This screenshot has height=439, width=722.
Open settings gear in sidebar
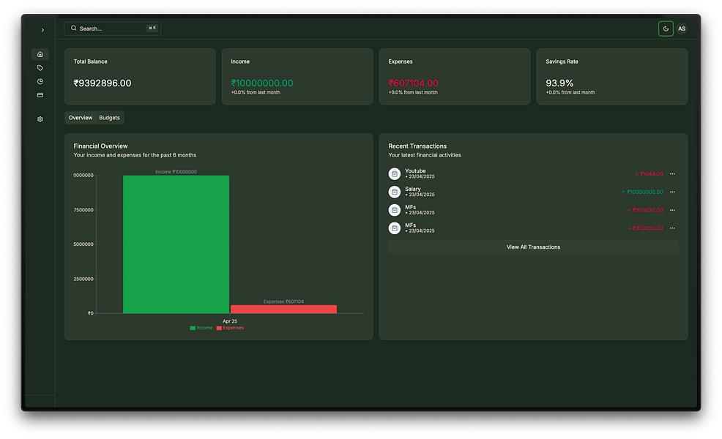click(x=40, y=119)
